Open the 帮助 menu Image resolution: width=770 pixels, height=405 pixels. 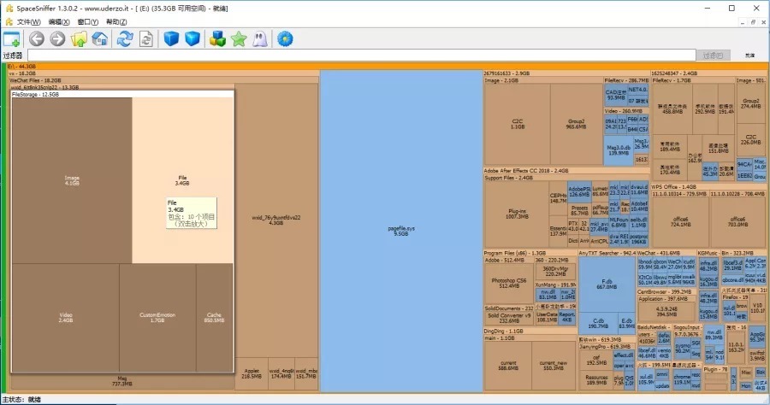pyautogui.click(x=115, y=21)
